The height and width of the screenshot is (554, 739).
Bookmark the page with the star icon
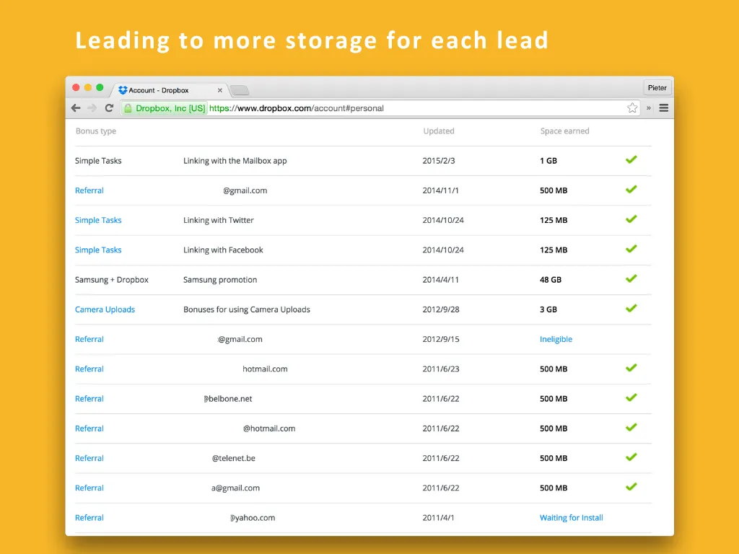(632, 108)
